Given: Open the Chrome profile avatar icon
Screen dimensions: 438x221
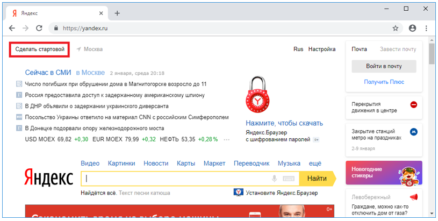Looking at the screenshot, I should tap(412, 28).
